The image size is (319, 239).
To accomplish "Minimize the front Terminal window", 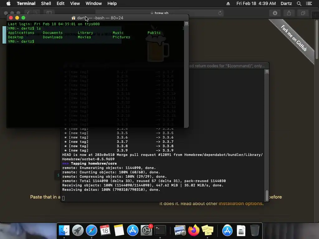I will [17, 18].
